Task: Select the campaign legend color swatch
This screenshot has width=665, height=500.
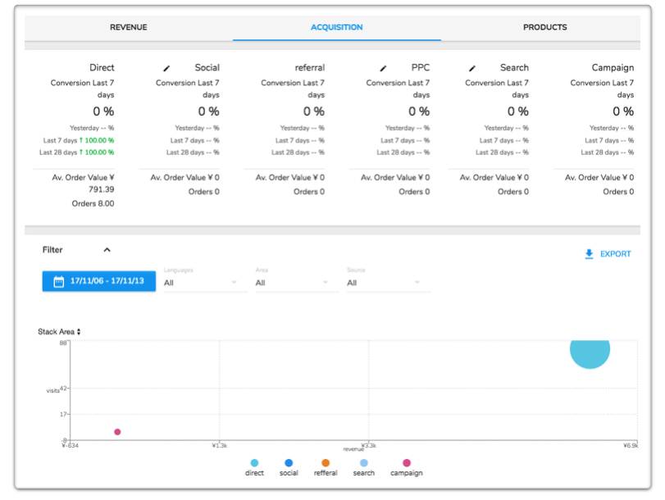Action: point(407,463)
